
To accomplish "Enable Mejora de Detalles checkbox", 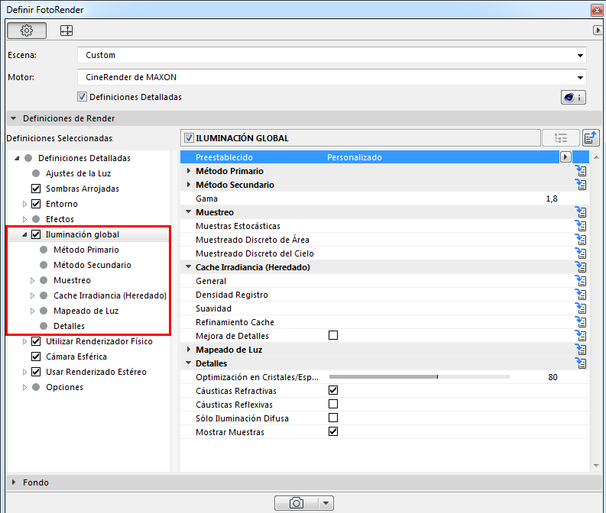I will (x=333, y=335).
